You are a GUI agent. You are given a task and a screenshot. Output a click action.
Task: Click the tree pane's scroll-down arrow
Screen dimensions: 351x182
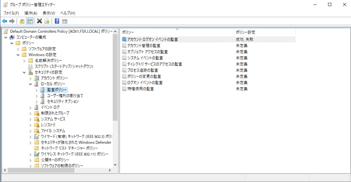(115, 165)
